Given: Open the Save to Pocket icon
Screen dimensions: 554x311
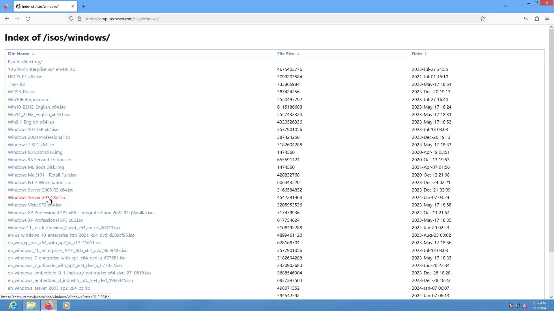Looking at the screenshot, I should coord(526,19).
